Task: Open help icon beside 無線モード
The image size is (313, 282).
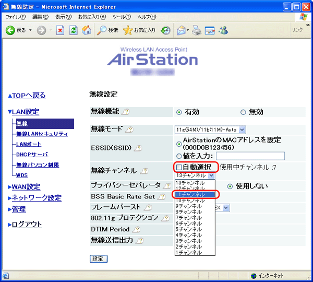Action: click(129, 130)
